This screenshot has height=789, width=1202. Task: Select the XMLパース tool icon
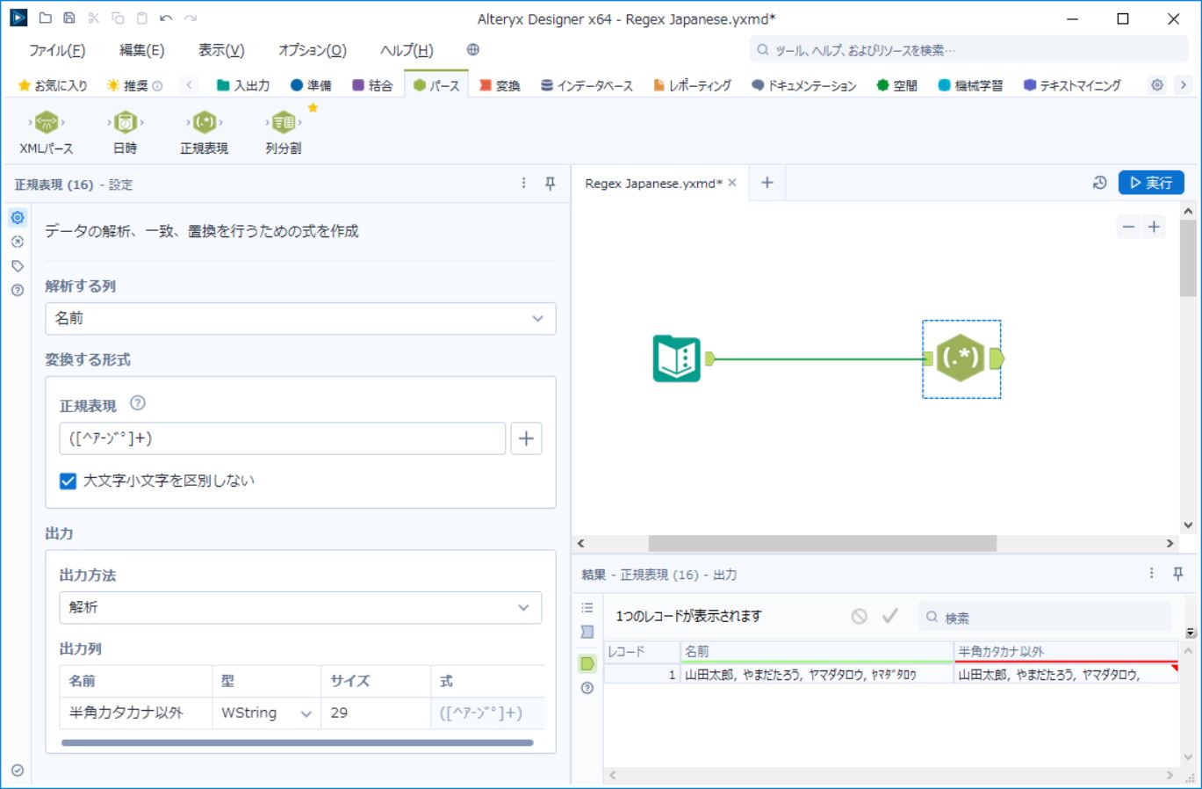[x=47, y=123]
